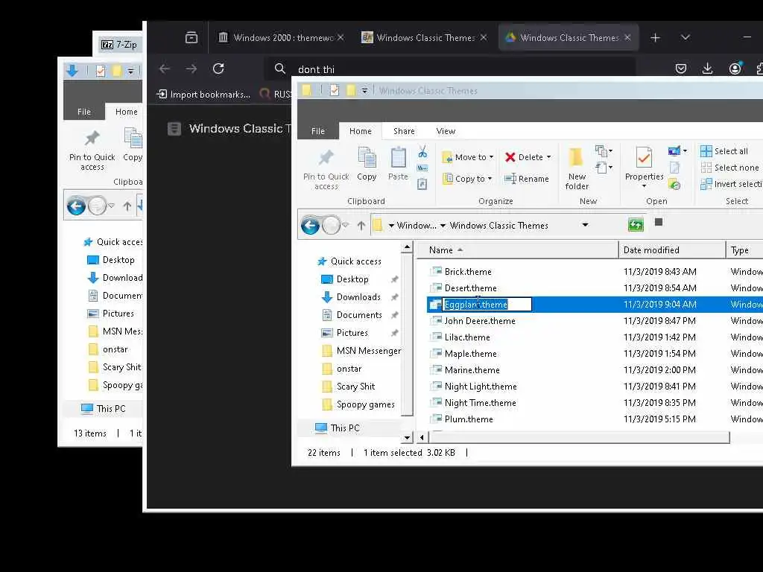Click the horizontal scrollbar in file list

[578, 437]
